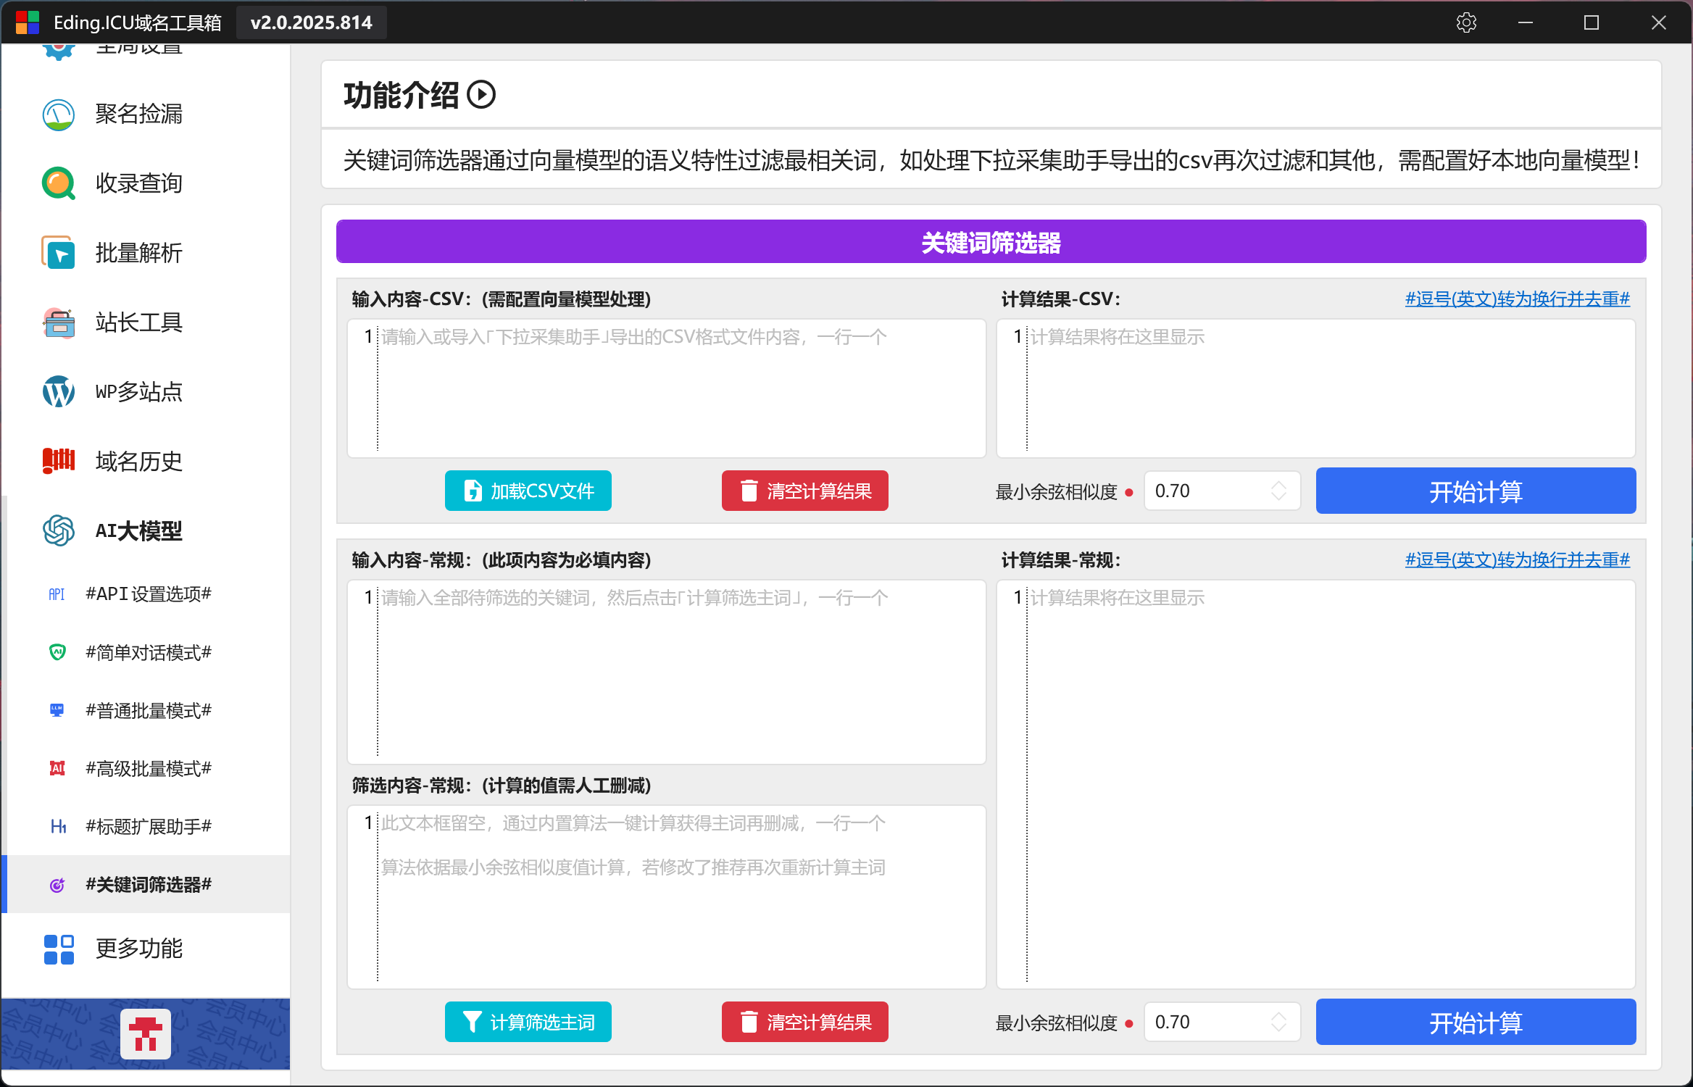
Task: Adjust bottom cosine similarity stepper arrows
Action: (x=1278, y=1023)
